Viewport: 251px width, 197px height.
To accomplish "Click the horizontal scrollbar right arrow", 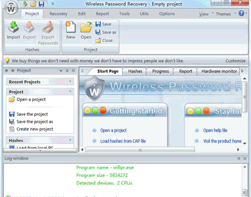I will click(238, 150).
